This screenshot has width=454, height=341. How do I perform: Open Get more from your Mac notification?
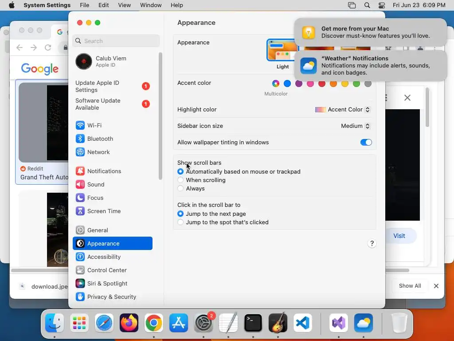[371, 32]
